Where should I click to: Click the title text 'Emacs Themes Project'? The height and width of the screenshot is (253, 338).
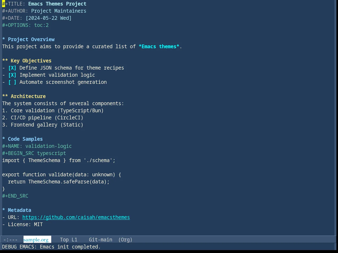click(x=57, y=4)
